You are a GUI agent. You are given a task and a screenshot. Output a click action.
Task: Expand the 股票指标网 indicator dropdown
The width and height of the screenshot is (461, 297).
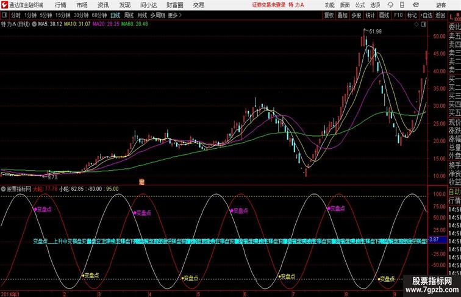(3, 189)
